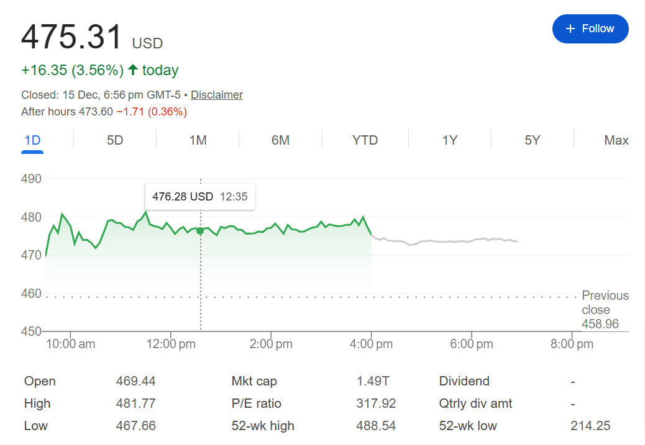This screenshot has height=445, width=645.
Task: Switch to the 1M chart range
Action: coord(198,140)
